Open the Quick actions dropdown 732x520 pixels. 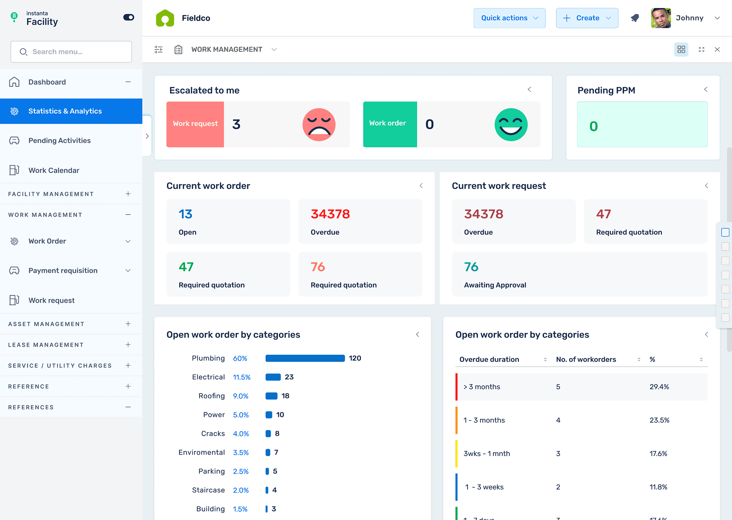pyautogui.click(x=509, y=18)
